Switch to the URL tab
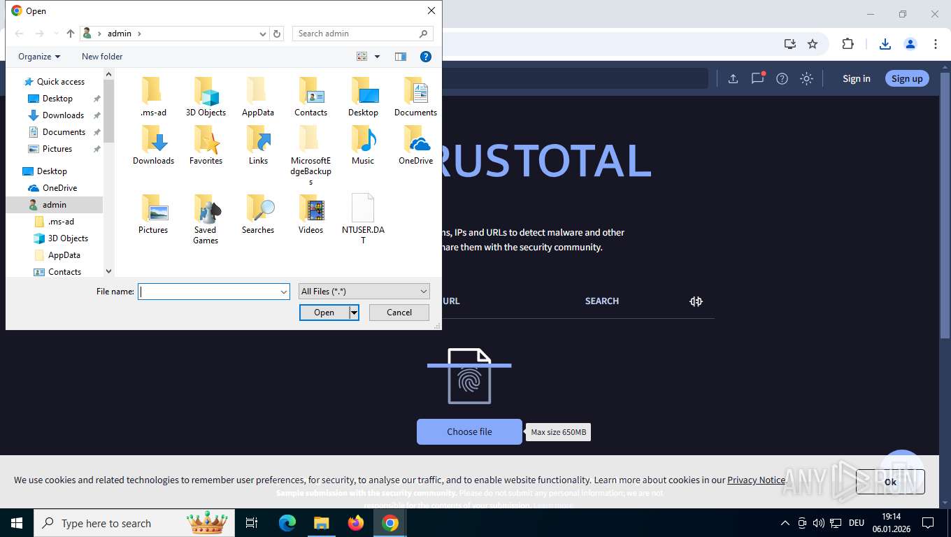The width and height of the screenshot is (951, 537). [x=451, y=301]
